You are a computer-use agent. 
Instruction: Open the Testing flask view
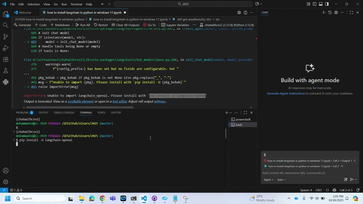pyautogui.click(x=6, y=71)
